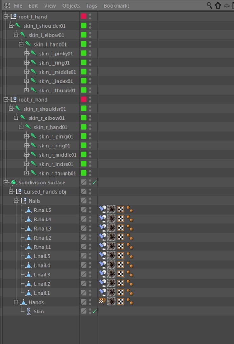Viewport: 234px width, 344px height.
Task: Toggle enable checkmark of Subdivision Surface
Action: coord(94,182)
